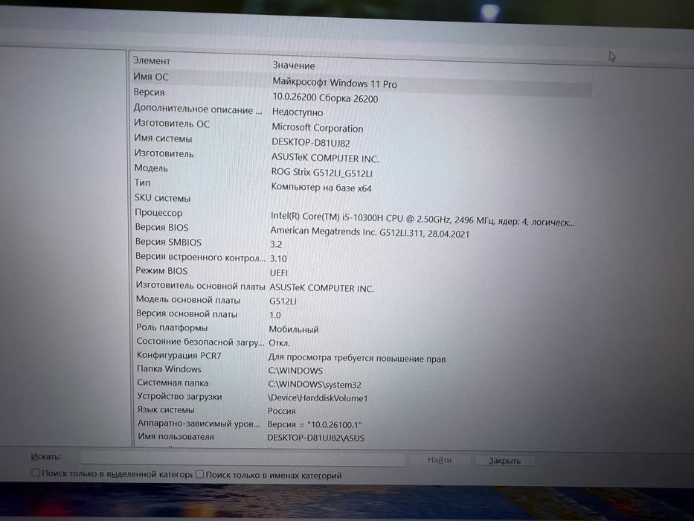Select the 'UEFI' value
Image resolution: width=694 pixels, height=521 pixels.
279,272
